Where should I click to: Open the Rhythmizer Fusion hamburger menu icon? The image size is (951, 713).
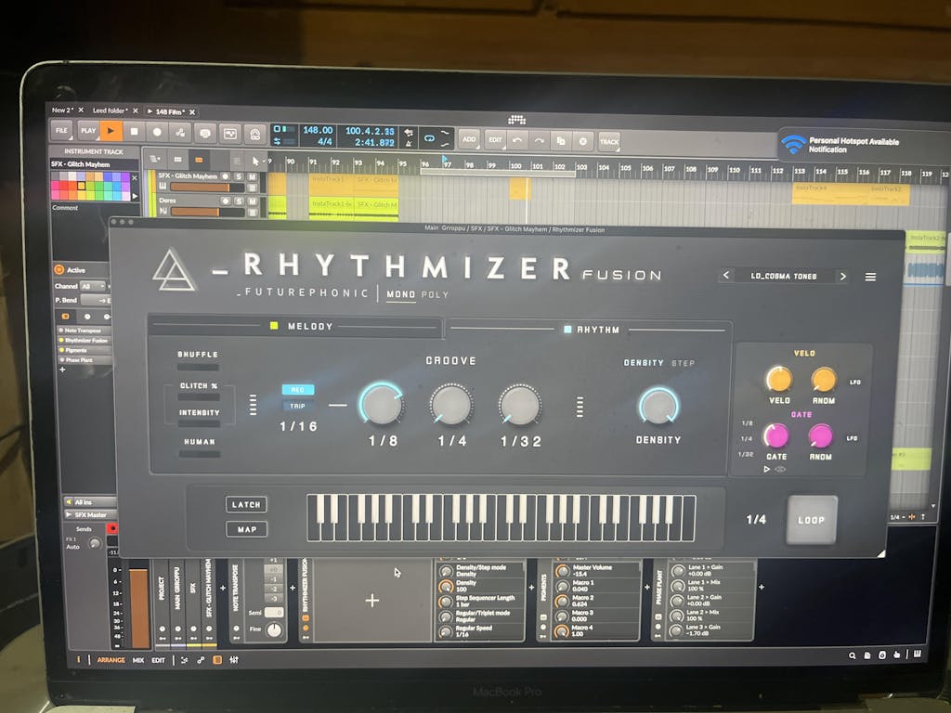870,276
